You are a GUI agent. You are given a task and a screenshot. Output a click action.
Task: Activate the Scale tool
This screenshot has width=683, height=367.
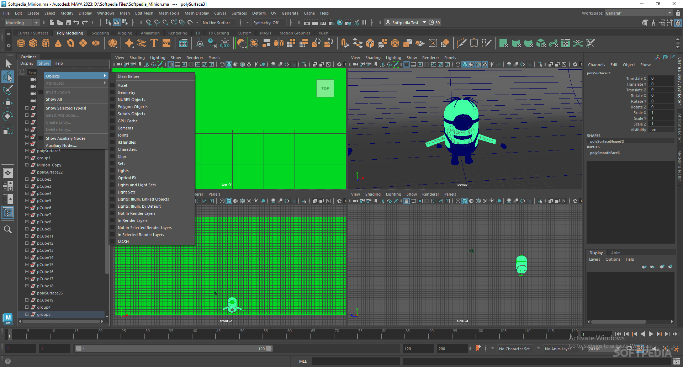point(8,129)
